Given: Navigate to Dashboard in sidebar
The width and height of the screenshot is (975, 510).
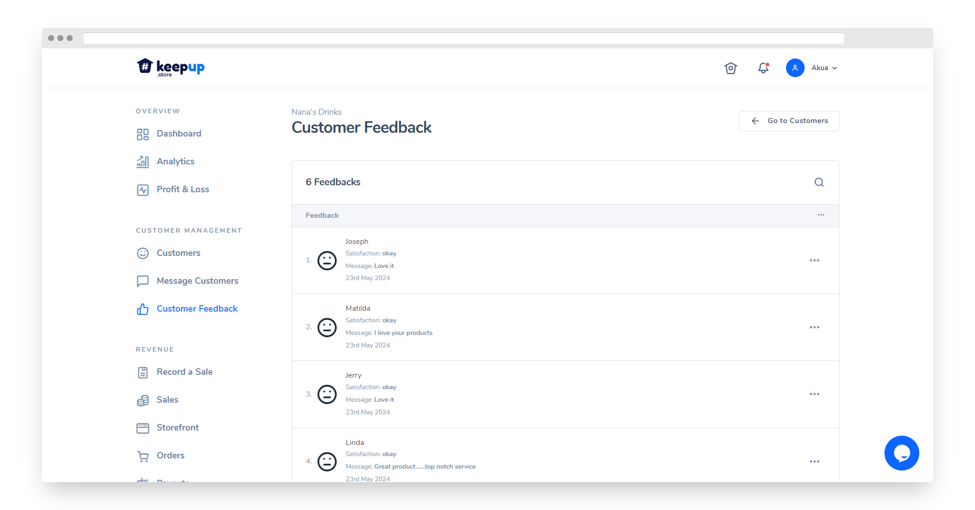Looking at the screenshot, I should [x=179, y=134].
